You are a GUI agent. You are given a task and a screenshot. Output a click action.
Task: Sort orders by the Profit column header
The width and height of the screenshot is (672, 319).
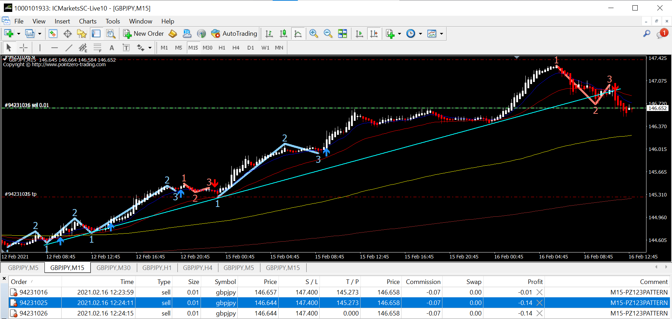pyautogui.click(x=513, y=282)
